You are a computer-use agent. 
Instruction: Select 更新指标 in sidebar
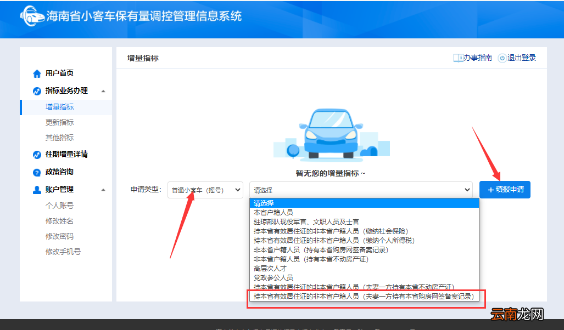pyautogui.click(x=59, y=122)
